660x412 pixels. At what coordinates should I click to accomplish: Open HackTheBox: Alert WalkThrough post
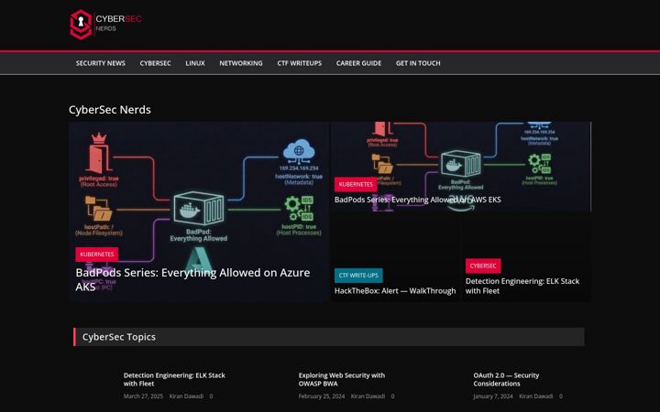tap(395, 291)
